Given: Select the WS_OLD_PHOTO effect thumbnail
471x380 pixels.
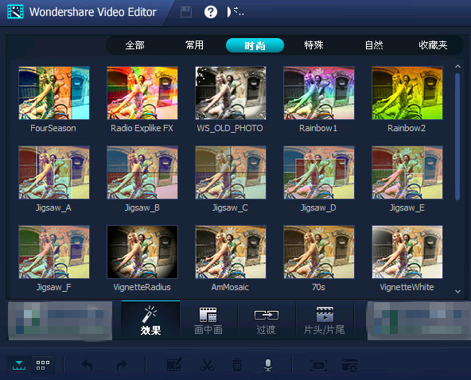Looking at the screenshot, I should tap(231, 93).
